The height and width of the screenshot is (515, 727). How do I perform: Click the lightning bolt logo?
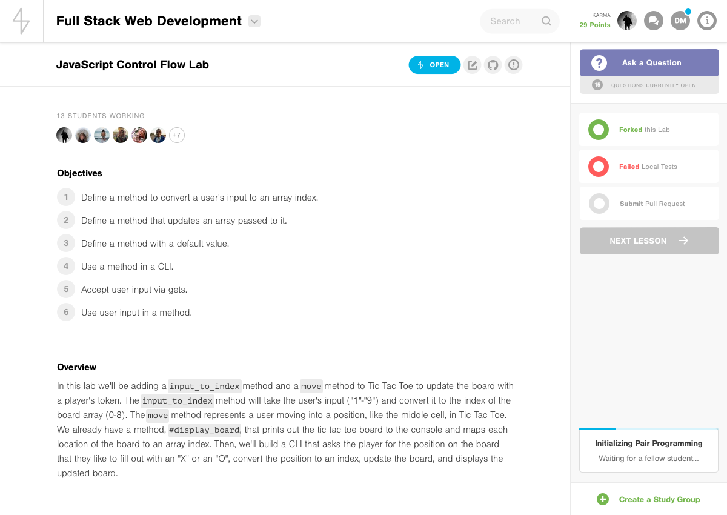coord(21,21)
